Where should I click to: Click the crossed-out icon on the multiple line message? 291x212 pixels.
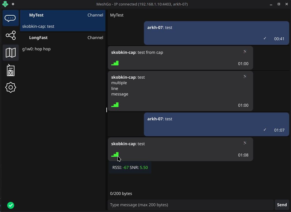click(x=245, y=76)
